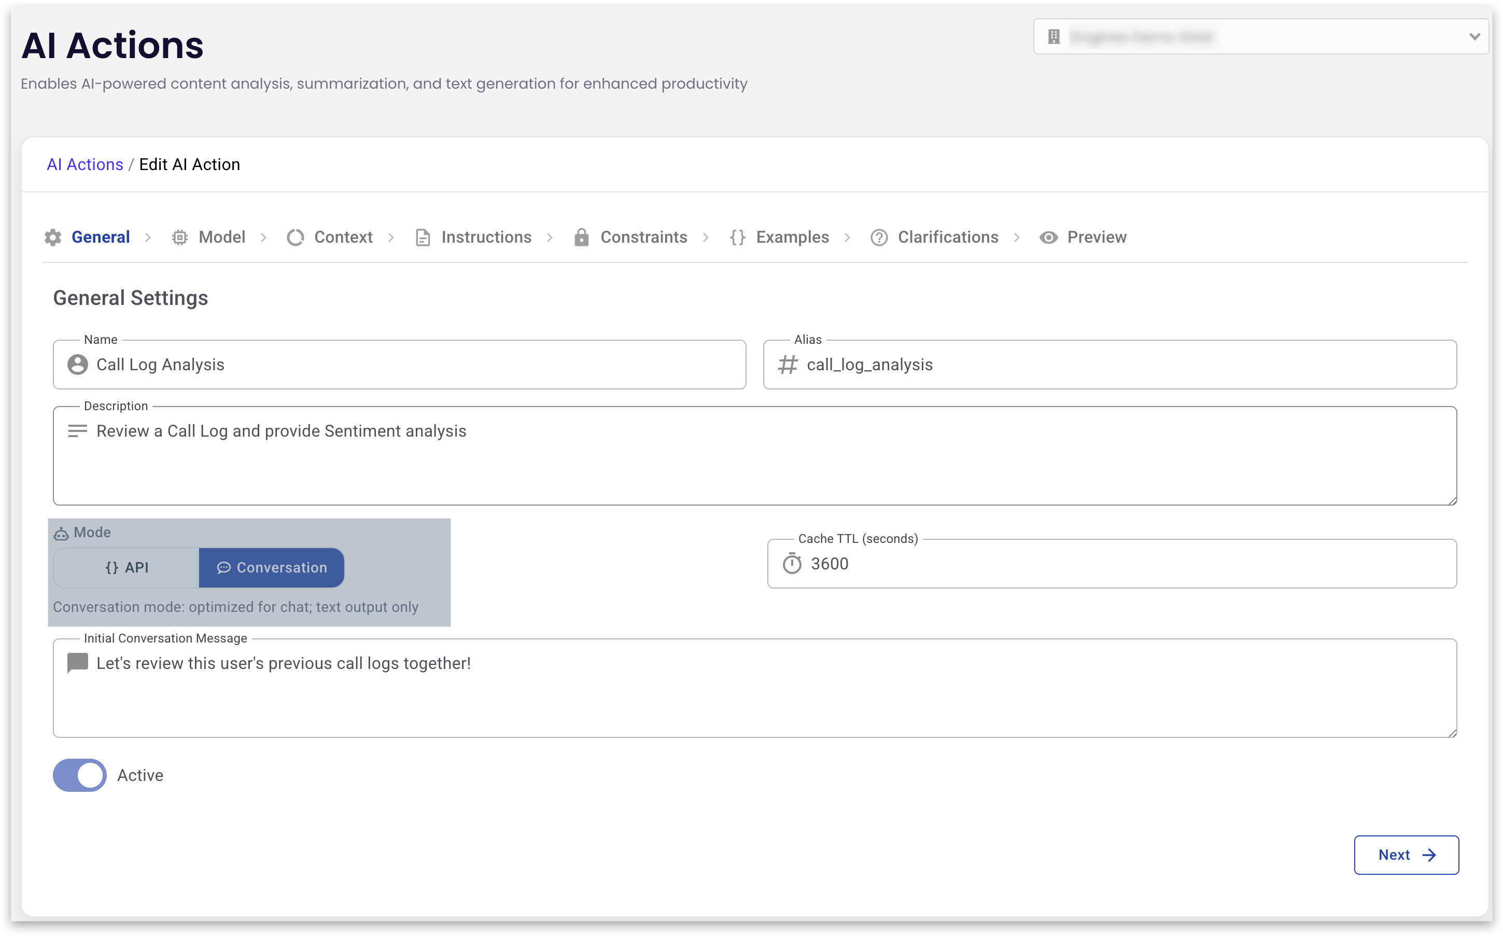Click the document icon beside Instructions
The image size is (1503, 936).
point(423,238)
